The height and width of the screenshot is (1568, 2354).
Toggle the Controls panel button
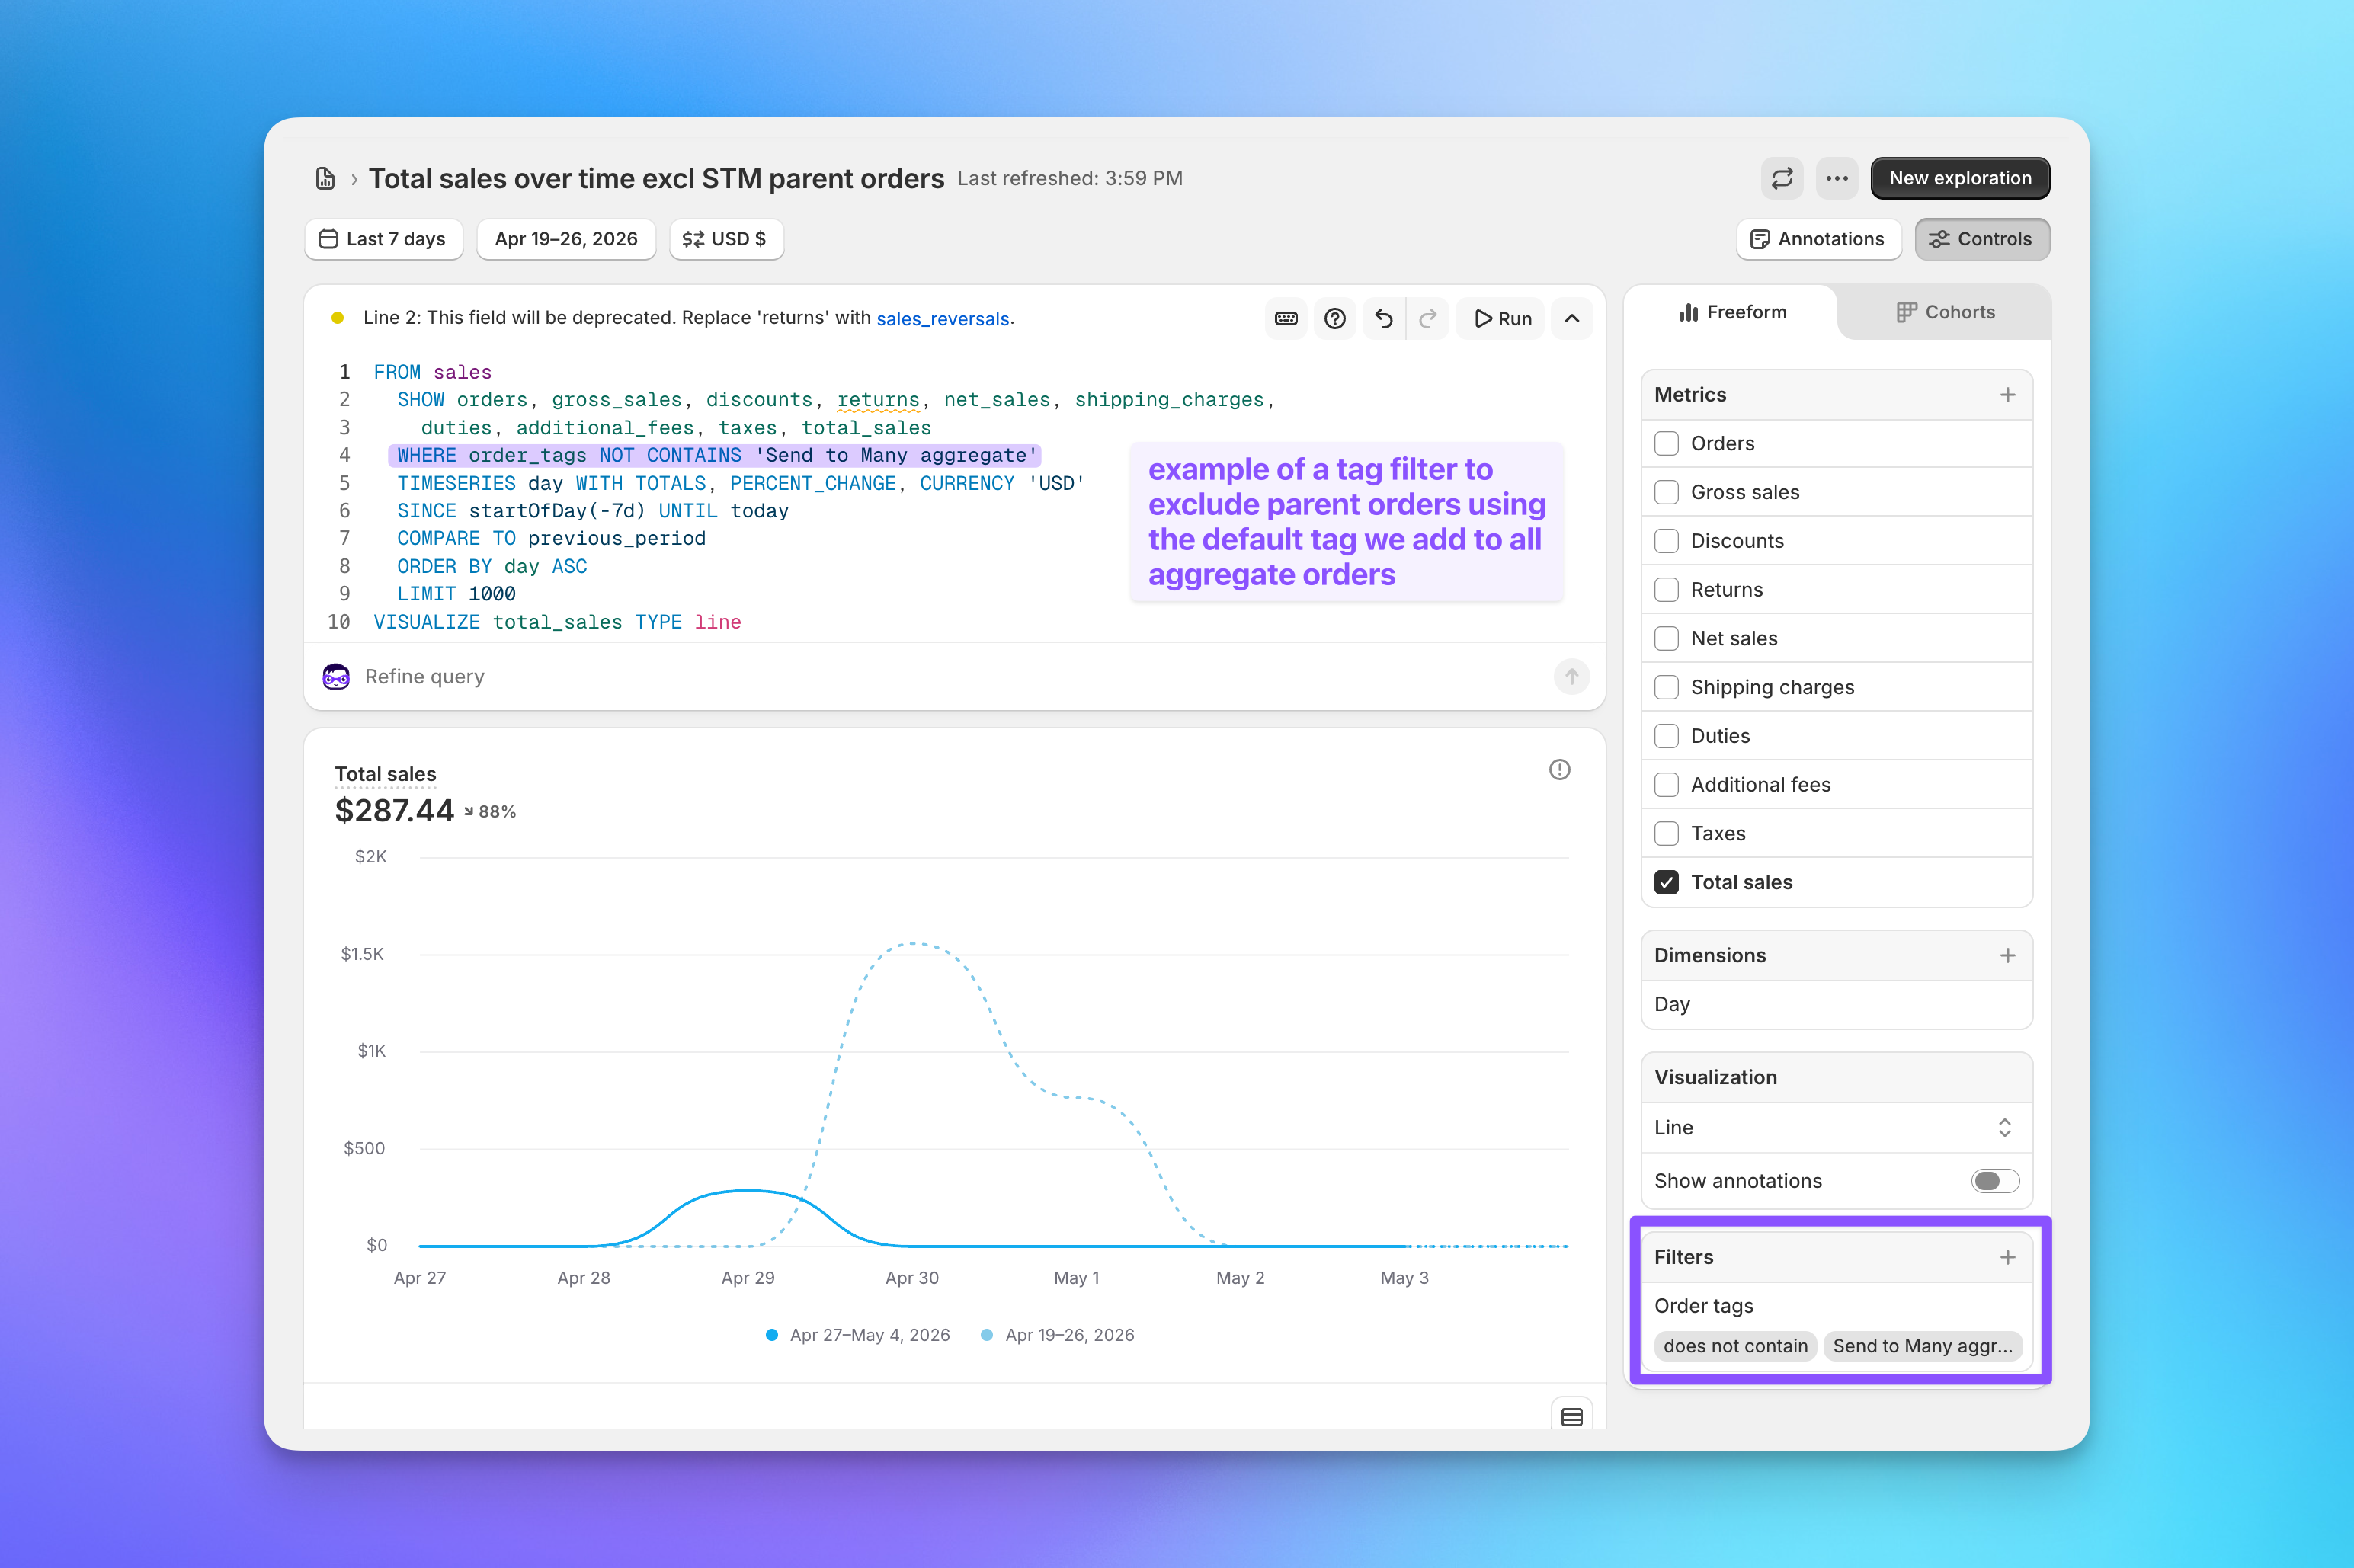click(x=1982, y=240)
